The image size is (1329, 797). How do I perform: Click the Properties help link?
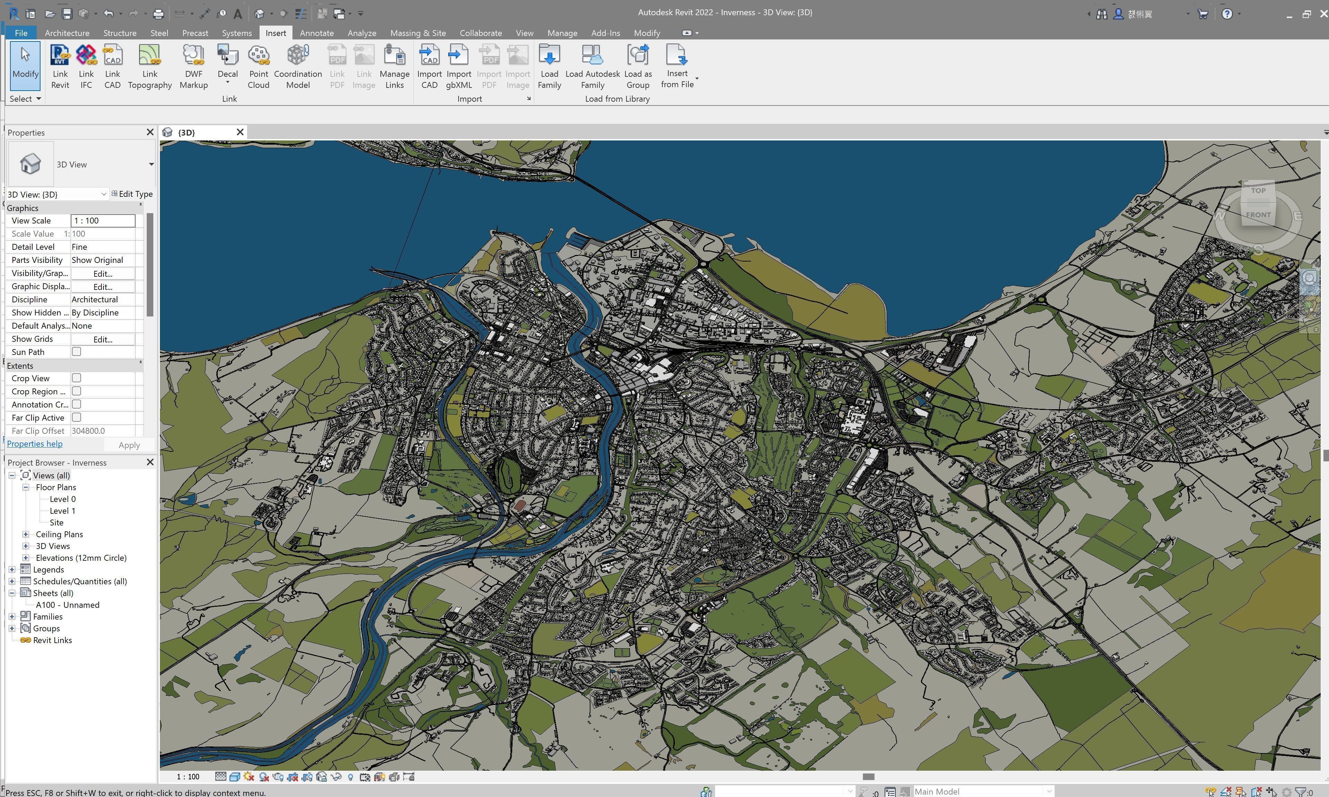[34, 443]
